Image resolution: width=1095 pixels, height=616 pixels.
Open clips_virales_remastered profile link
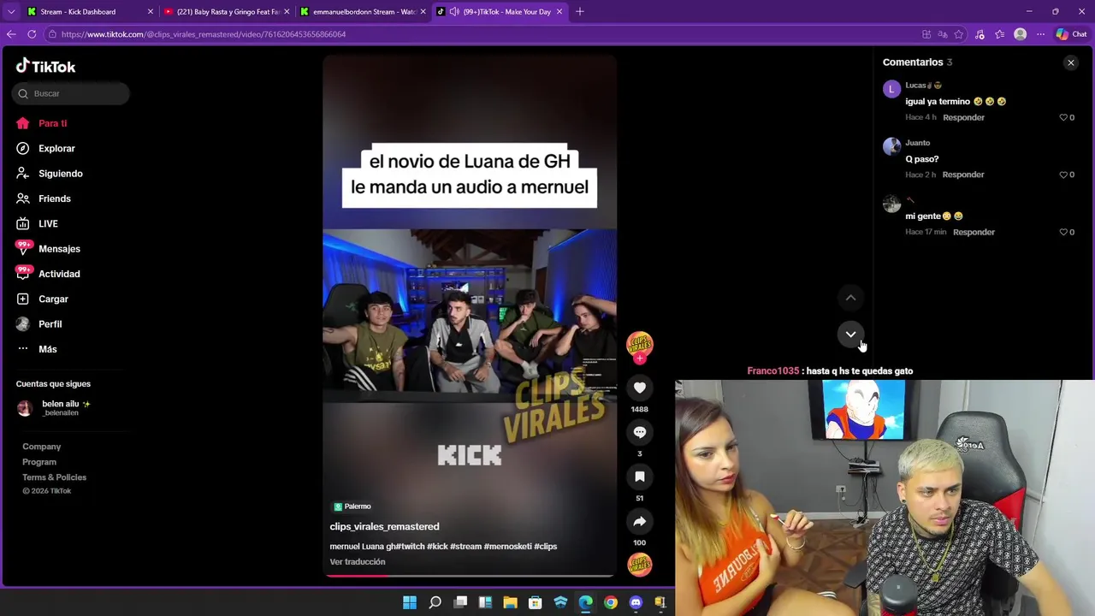coord(384,526)
